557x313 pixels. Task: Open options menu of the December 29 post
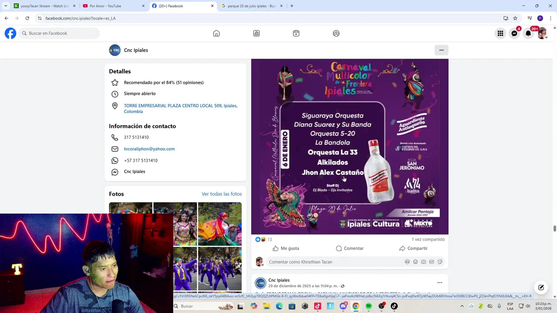pyautogui.click(x=440, y=283)
